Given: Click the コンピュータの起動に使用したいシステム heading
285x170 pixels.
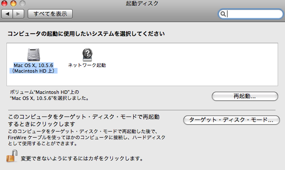Looking at the screenshot, I should click(x=86, y=34).
